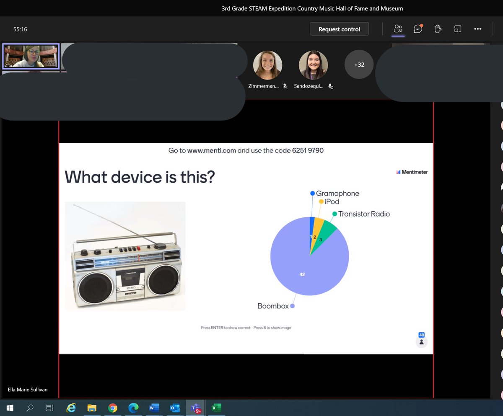Launch Internet Explorer from taskbar
The height and width of the screenshot is (416, 503).
72,408
